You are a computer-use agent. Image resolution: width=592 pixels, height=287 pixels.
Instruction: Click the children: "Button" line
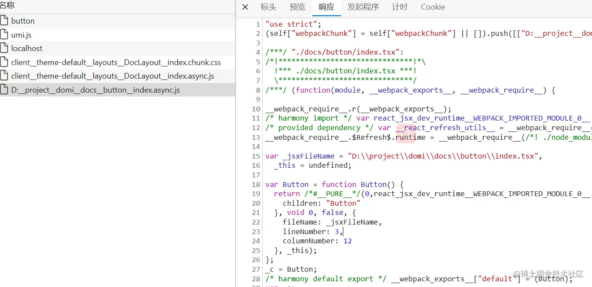[321, 203]
